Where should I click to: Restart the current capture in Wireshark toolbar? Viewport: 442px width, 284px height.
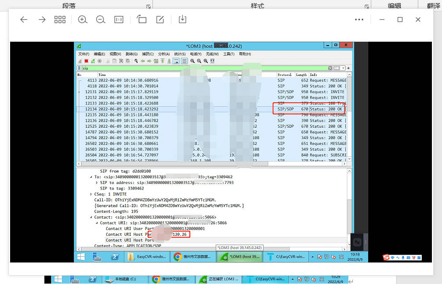click(x=93, y=61)
